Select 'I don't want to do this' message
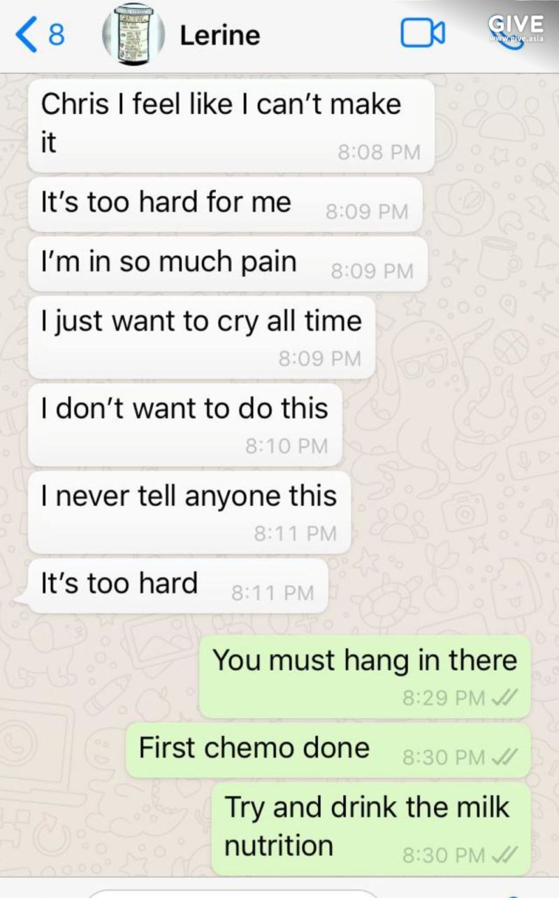This screenshot has height=898, width=559. tap(184, 425)
